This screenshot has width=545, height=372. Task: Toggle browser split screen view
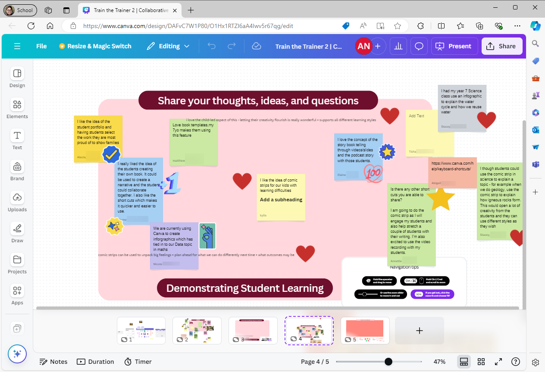coord(441,26)
